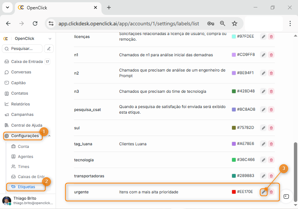Delete the transportadoras label
This screenshot has height=209, width=298.
pos(271,176)
